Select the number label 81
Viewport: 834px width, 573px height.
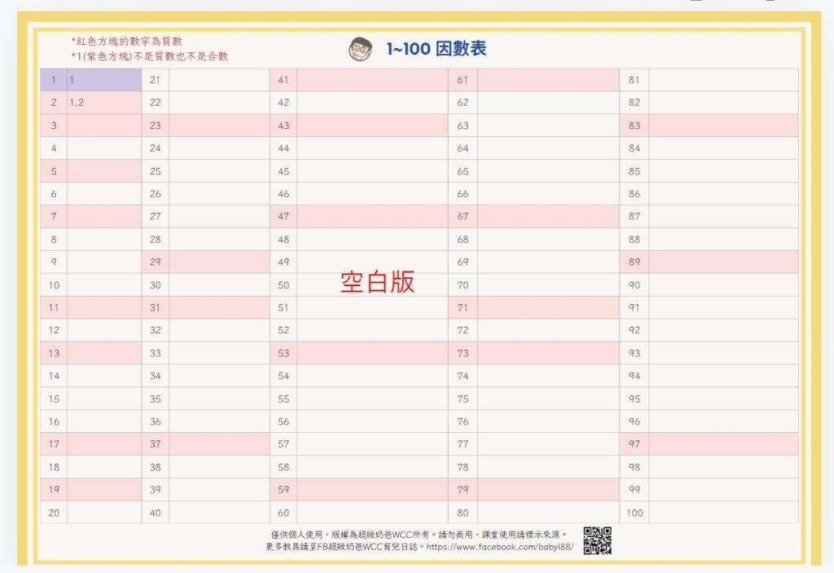click(634, 80)
